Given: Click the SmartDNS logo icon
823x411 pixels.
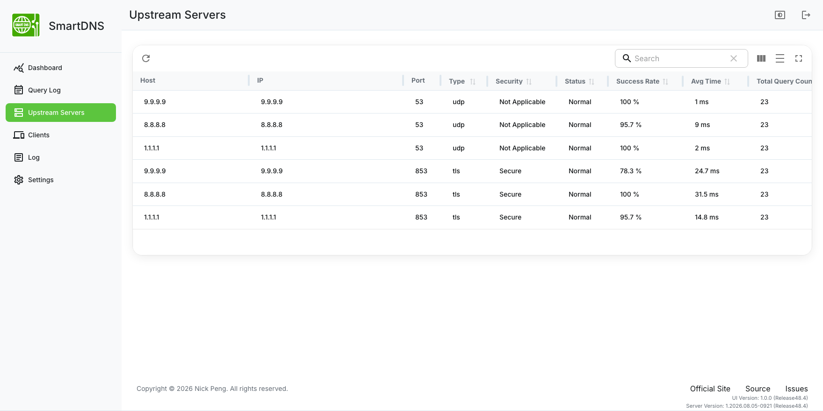Looking at the screenshot, I should point(26,25).
